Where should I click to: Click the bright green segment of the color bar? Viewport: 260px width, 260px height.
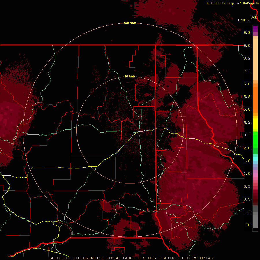pyautogui.click(x=255, y=140)
